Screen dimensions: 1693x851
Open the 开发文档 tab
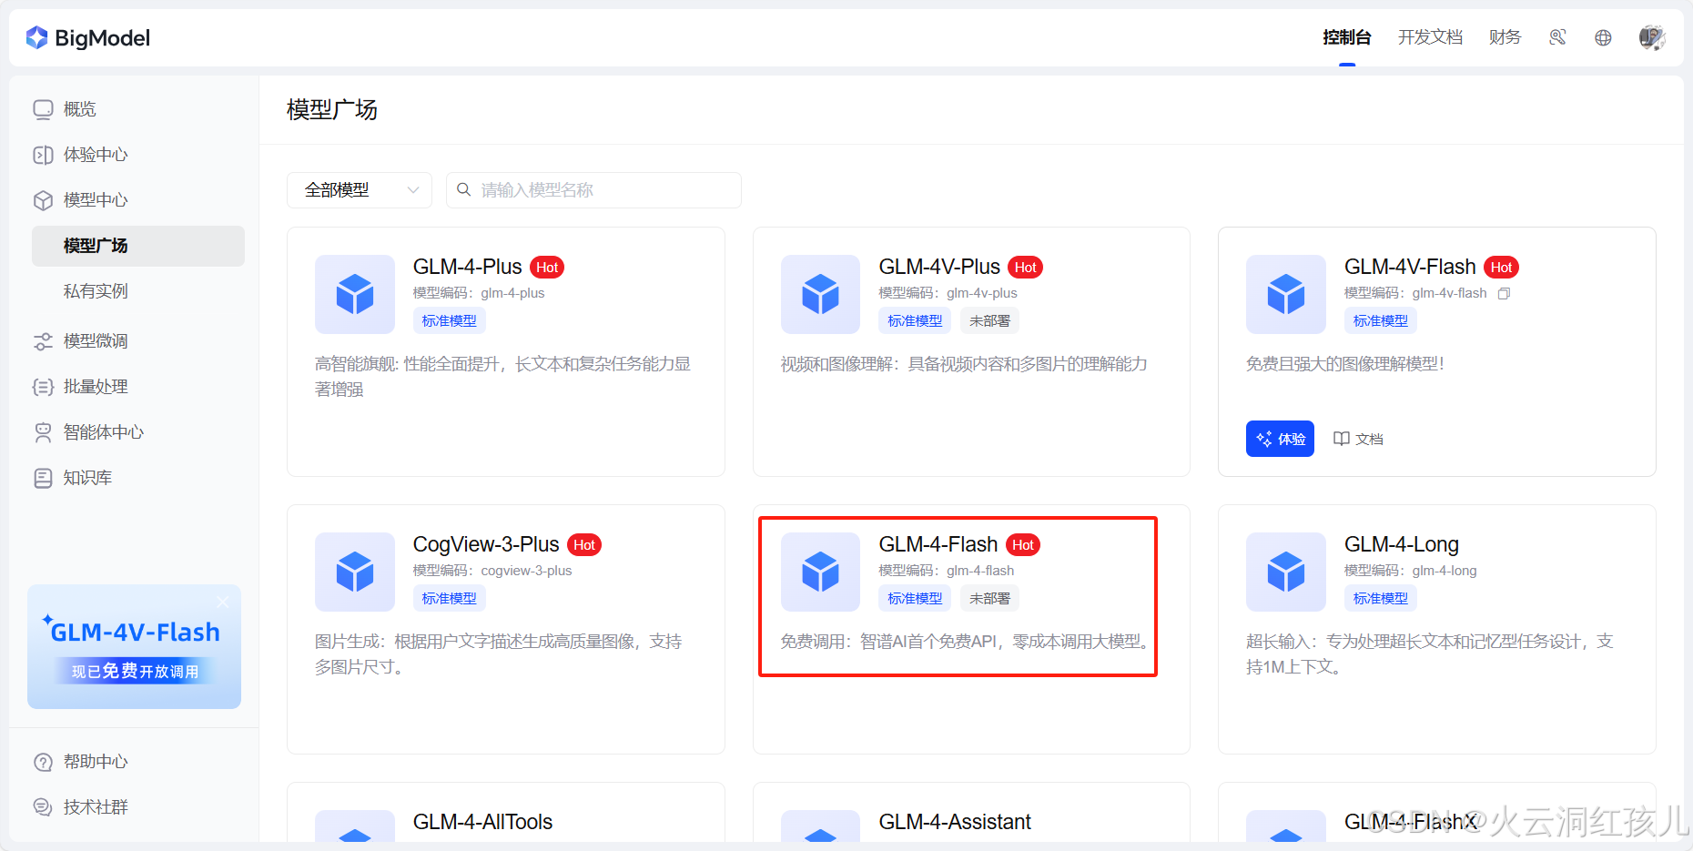pyautogui.click(x=1430, y=37)
